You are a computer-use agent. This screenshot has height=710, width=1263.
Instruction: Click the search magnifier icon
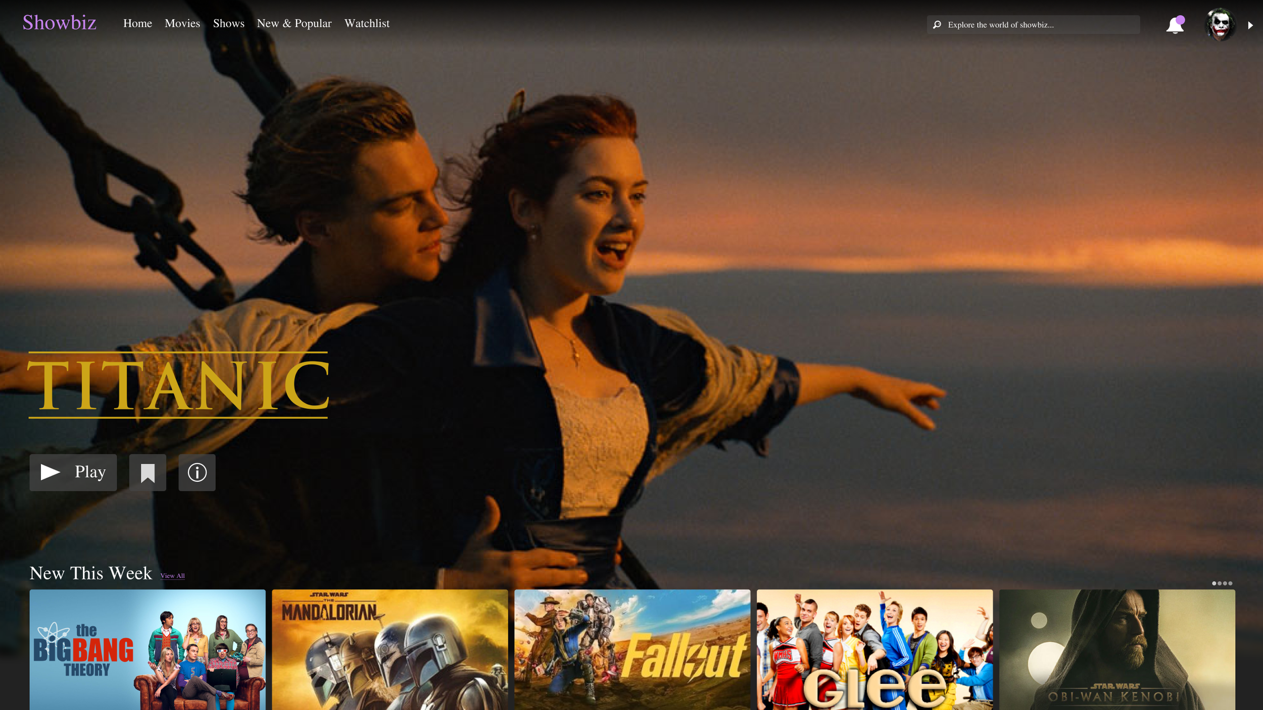(937, 25)
